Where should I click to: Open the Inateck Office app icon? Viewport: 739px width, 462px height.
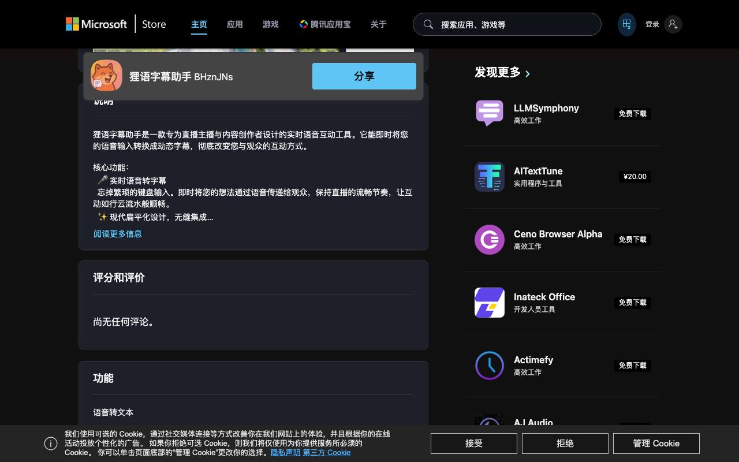pos(490,302)
